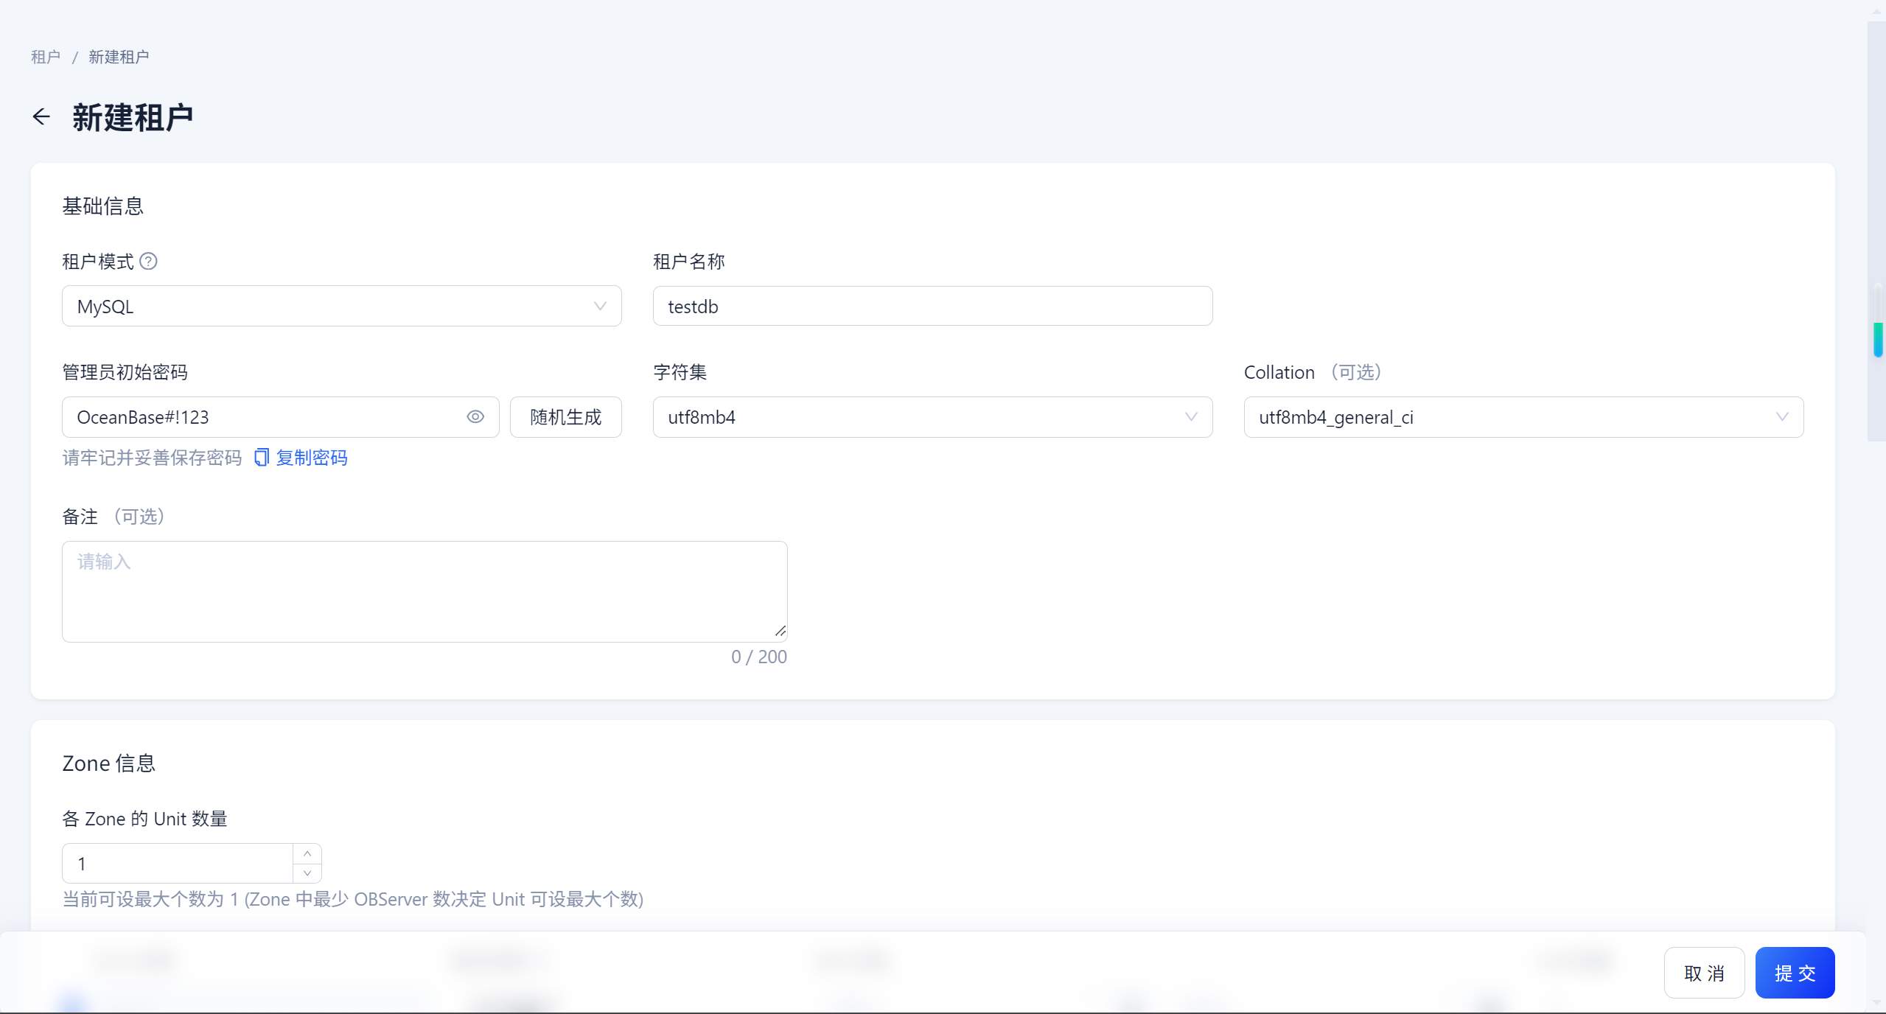The image size is (1886, 1014).
Task: Click the copy icon before 复制密码
Action: pyautogui.click(x=261, y=458)
